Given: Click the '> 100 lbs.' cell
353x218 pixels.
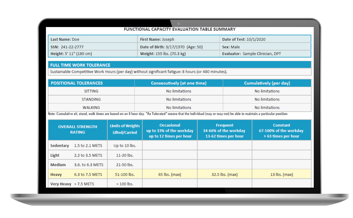Looking at the screenshot, I should click(x=125, y=183).
